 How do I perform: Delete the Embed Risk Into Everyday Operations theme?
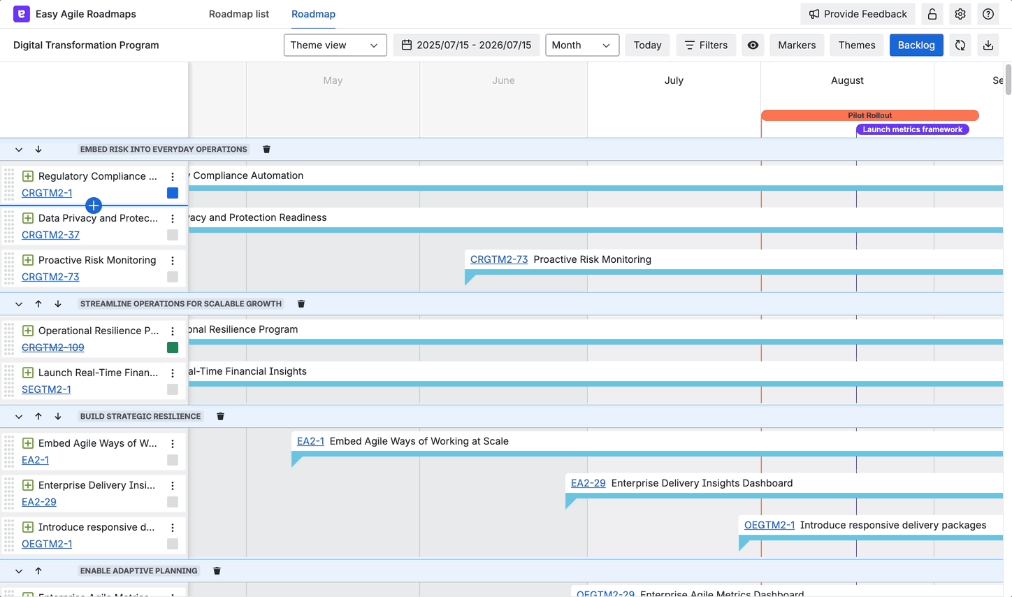click(266, 150)
